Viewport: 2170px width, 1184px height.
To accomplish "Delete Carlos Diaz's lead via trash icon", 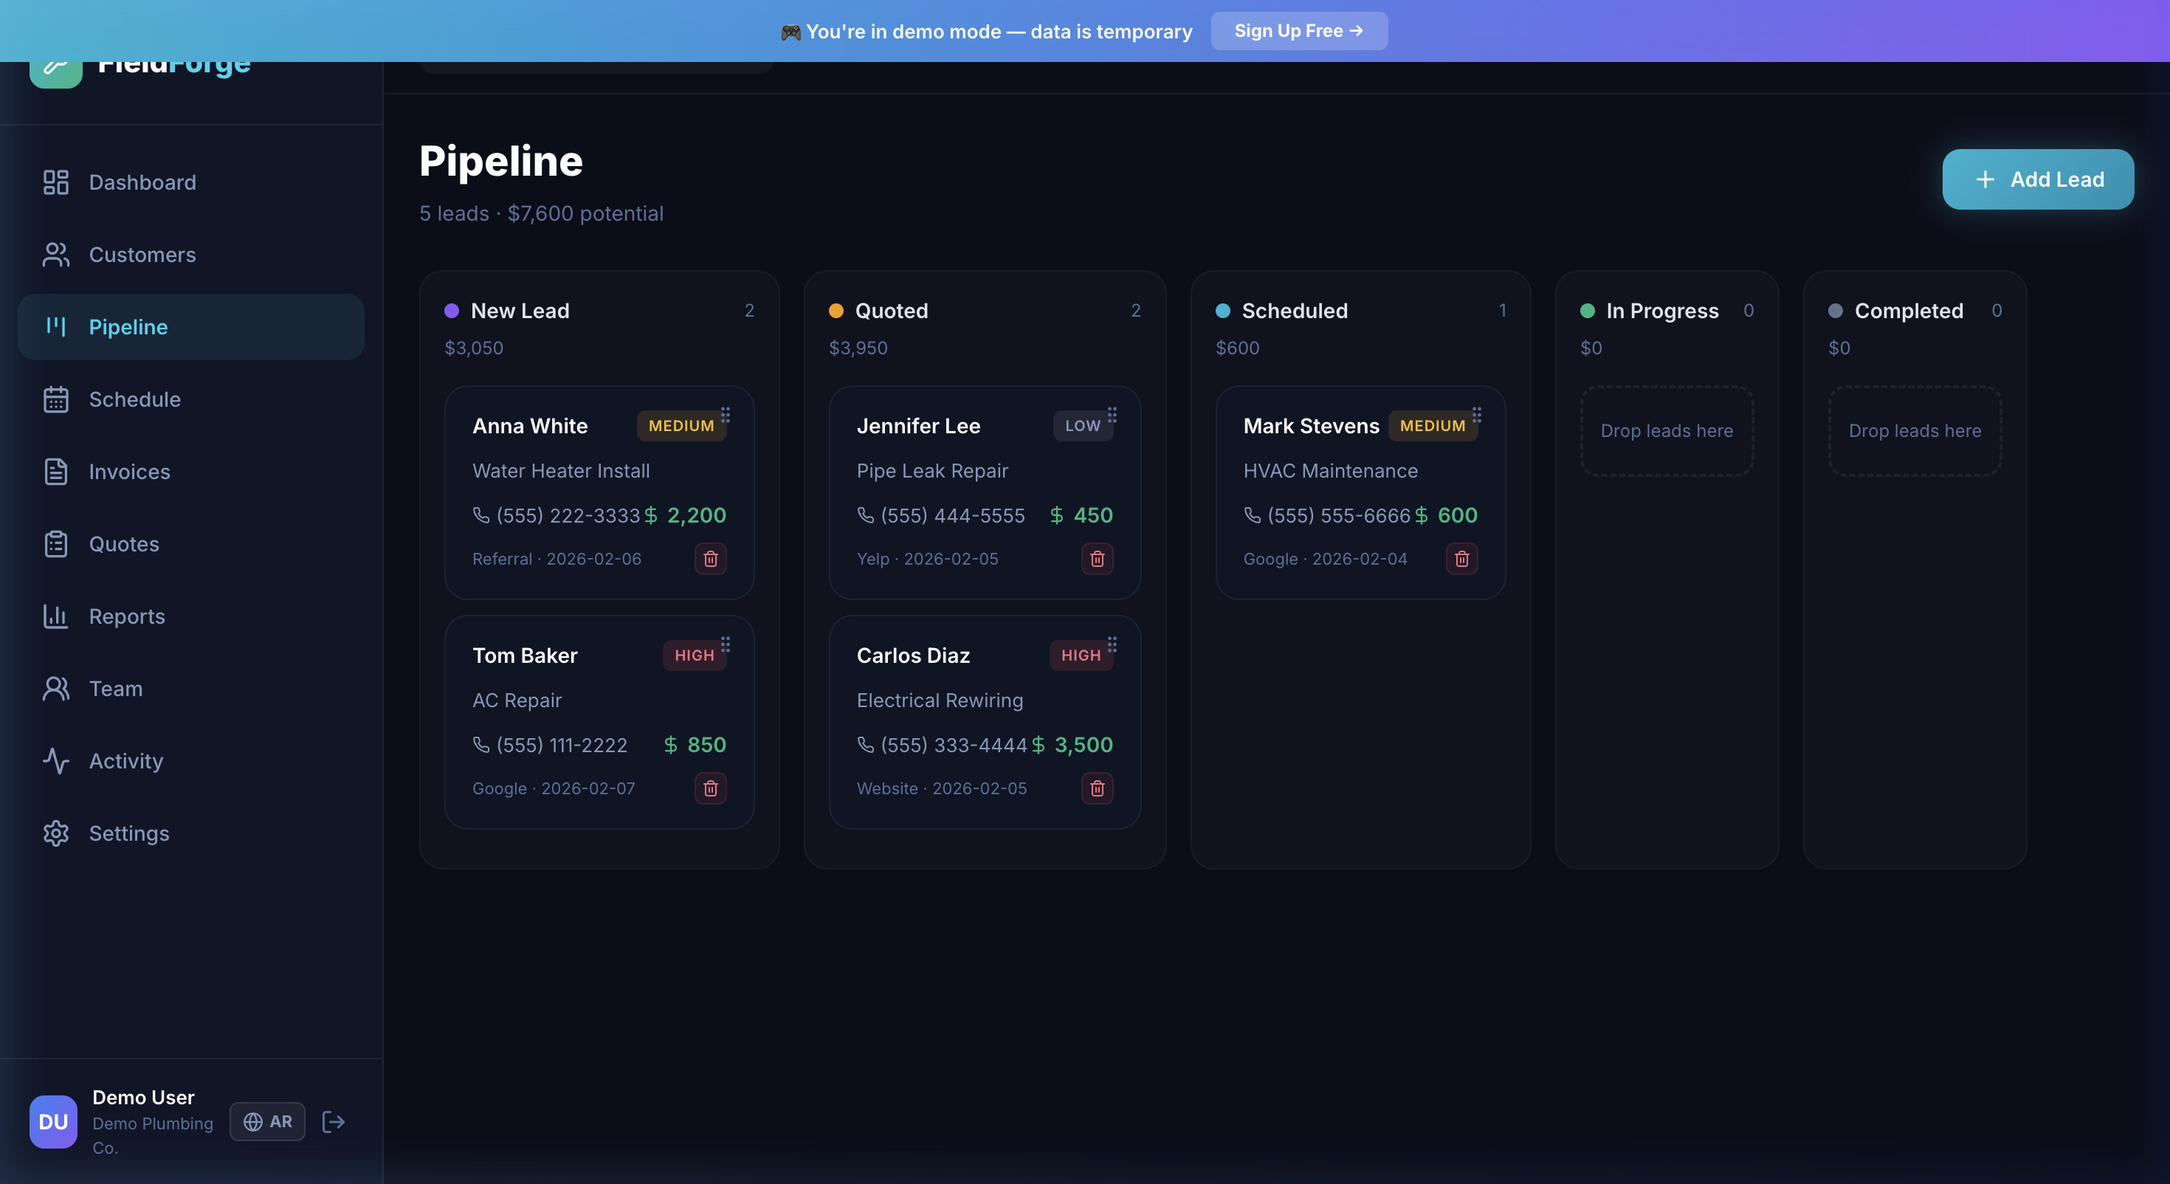I will pos(1096,789).
